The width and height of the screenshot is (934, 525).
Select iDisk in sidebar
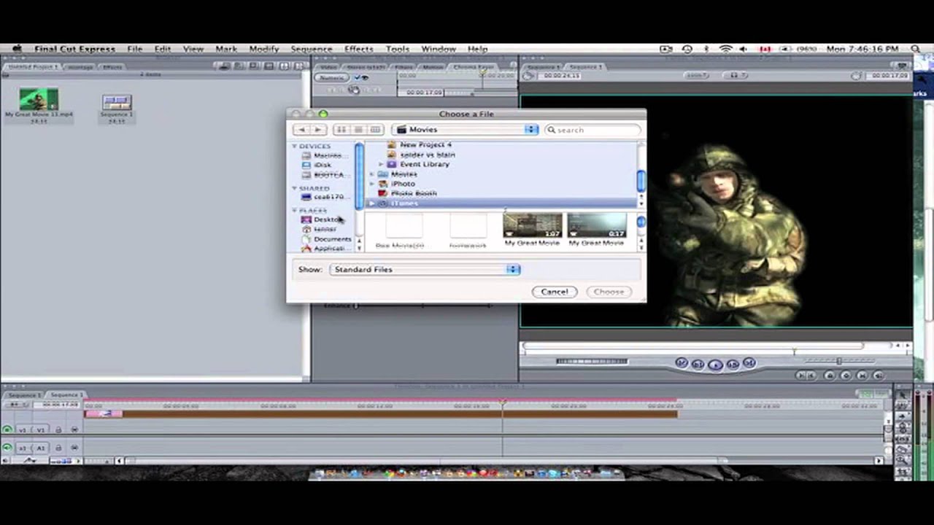coord(323,165)
